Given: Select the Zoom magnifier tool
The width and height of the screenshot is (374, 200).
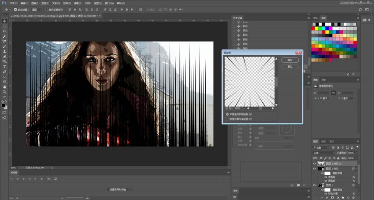Looking at the screenshot, I should 5,92.
